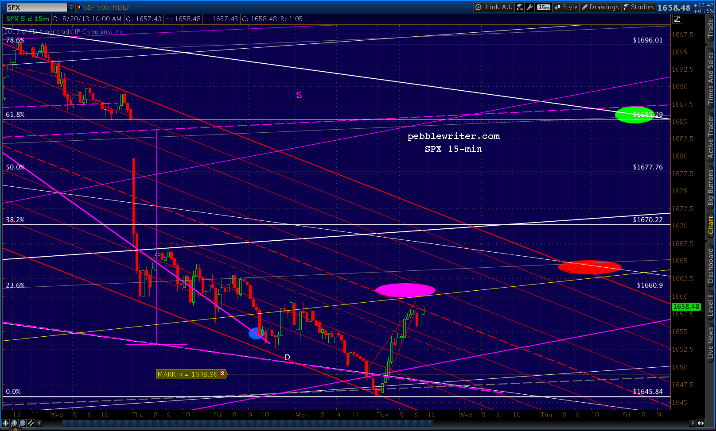Click the green ellipse drawing near 1685.29
Screen dimensions: 716x431
click(x=635, y=115)
